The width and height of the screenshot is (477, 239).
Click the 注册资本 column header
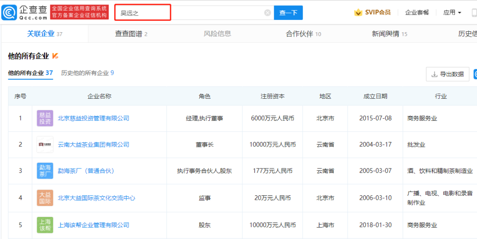(x=273, y=96)
